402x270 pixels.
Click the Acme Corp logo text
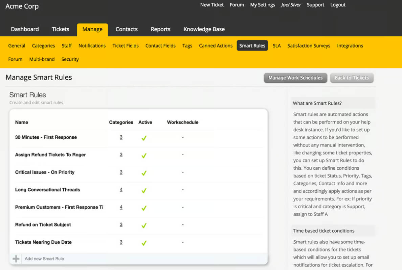(x=22, y=6)
